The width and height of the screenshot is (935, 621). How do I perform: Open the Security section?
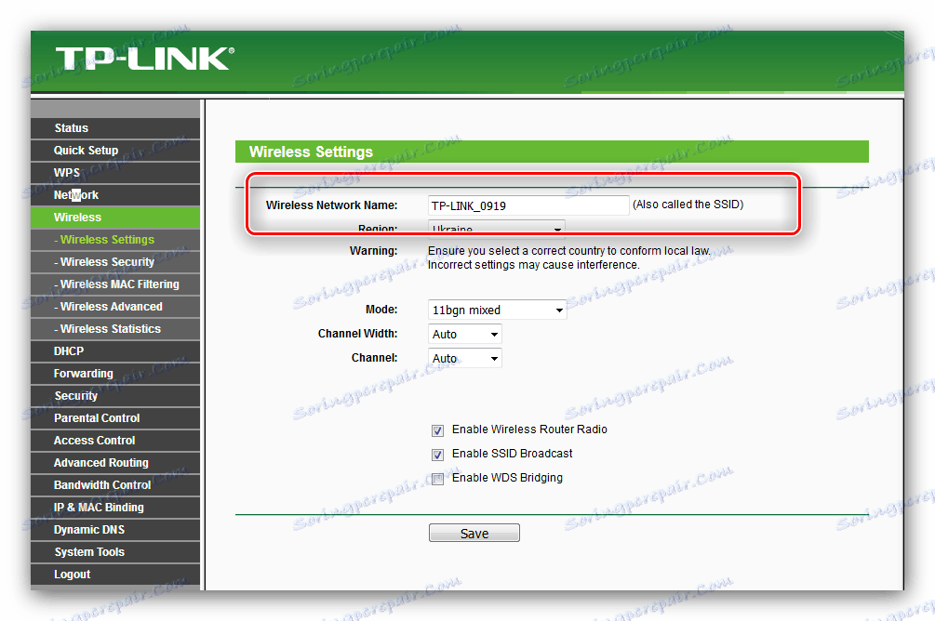[115, 396]
